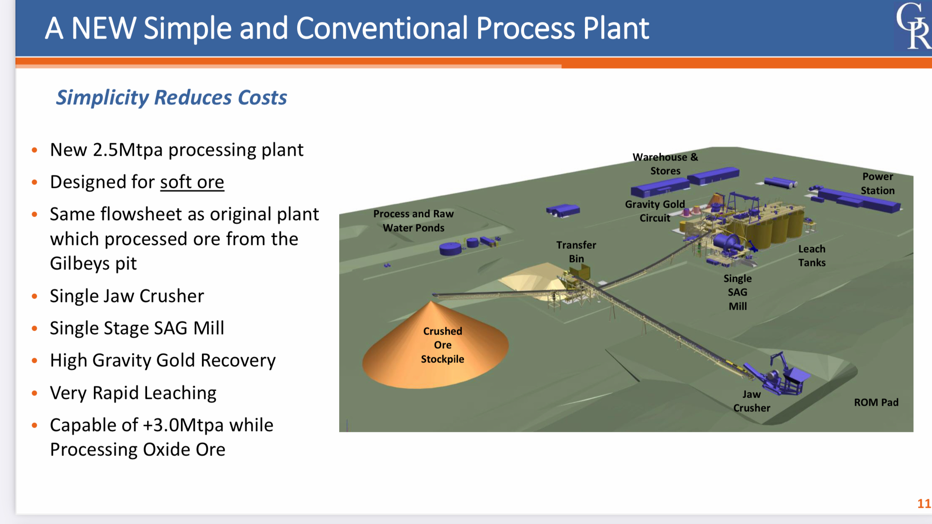
Task: Click the 'Power Station' diagram label
Action: tap(878, 184)
